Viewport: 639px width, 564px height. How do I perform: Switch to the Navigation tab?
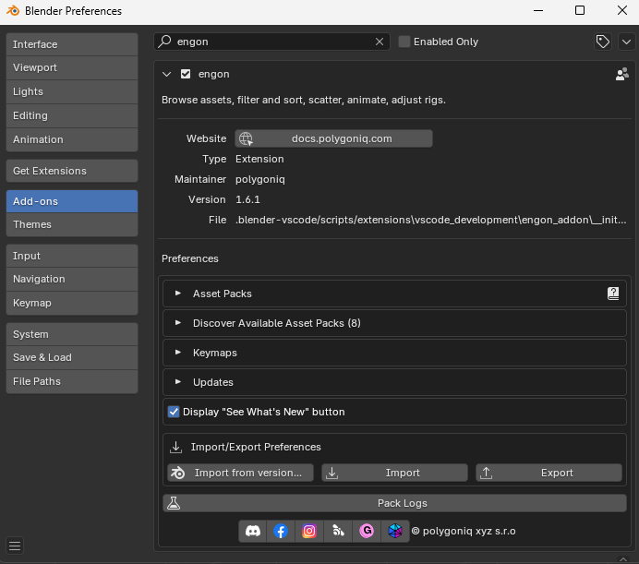(72, 279)
